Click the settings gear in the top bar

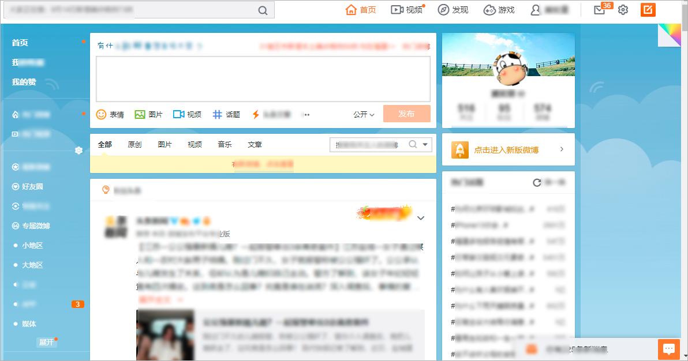623,10
